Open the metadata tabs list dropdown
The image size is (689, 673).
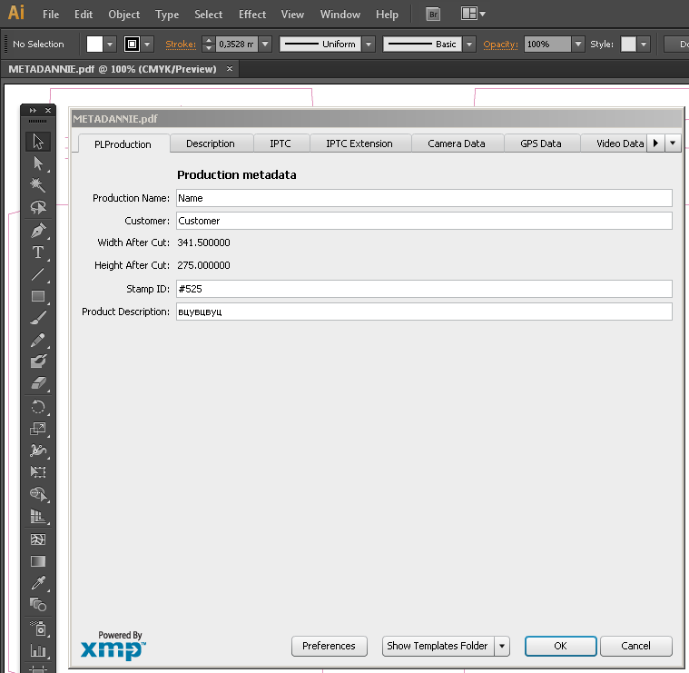[x=673, y=143]
